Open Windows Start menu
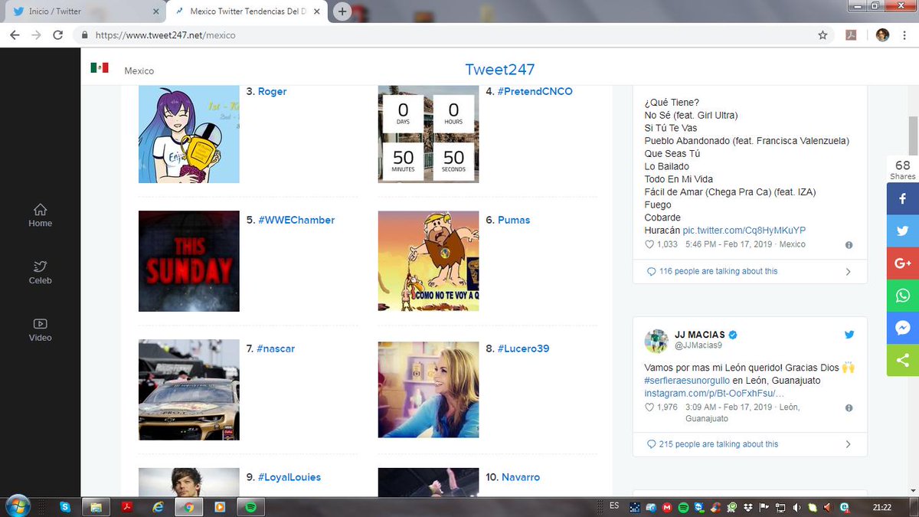The width and height of the screenshot is (919, 517). click(17, 506)
